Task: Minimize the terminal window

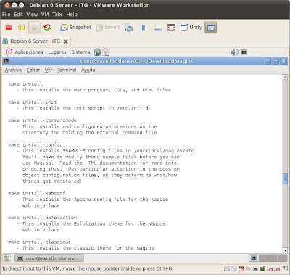Action: [x=268, y=61]
